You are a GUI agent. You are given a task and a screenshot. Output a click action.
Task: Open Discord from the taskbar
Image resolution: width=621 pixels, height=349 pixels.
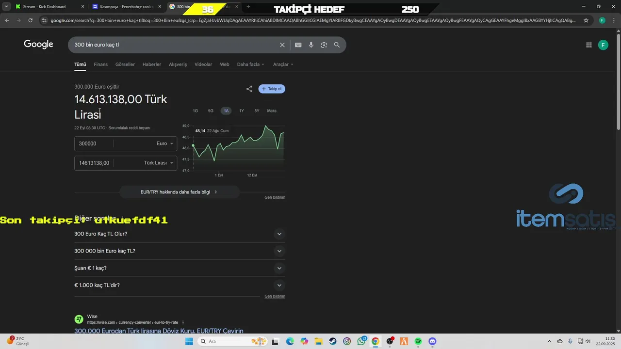(432, 341)
